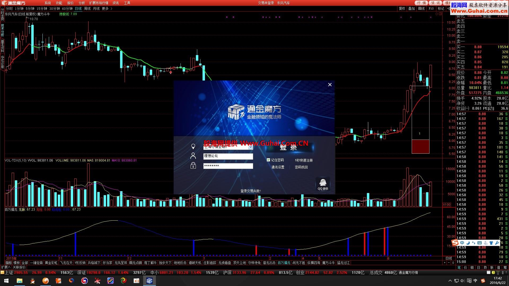Open File Explorer from the taskbar
The height and width of the screenshot is (286, 509).
19,281
